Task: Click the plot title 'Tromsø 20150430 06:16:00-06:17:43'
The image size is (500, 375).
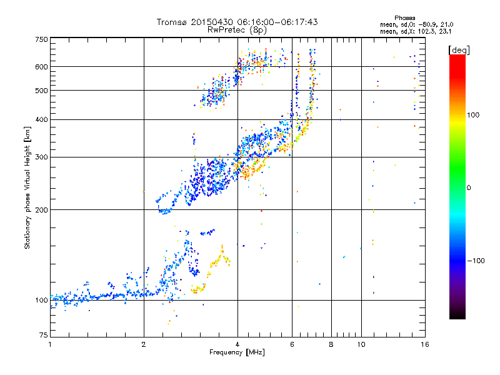Action: coord(237,22)
